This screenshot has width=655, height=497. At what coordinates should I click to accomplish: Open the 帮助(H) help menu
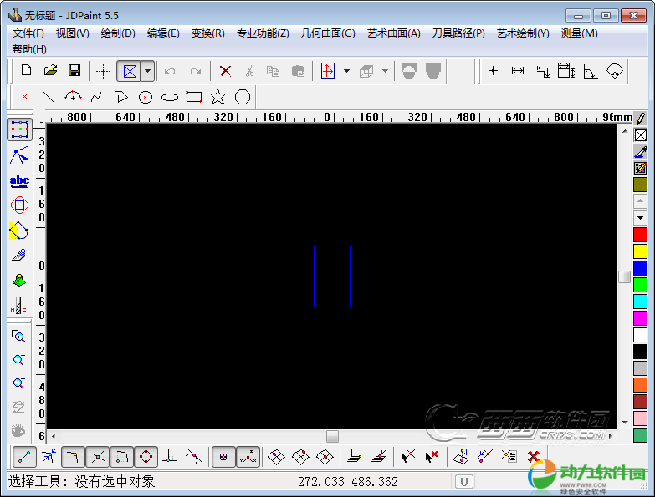[29, 49]
